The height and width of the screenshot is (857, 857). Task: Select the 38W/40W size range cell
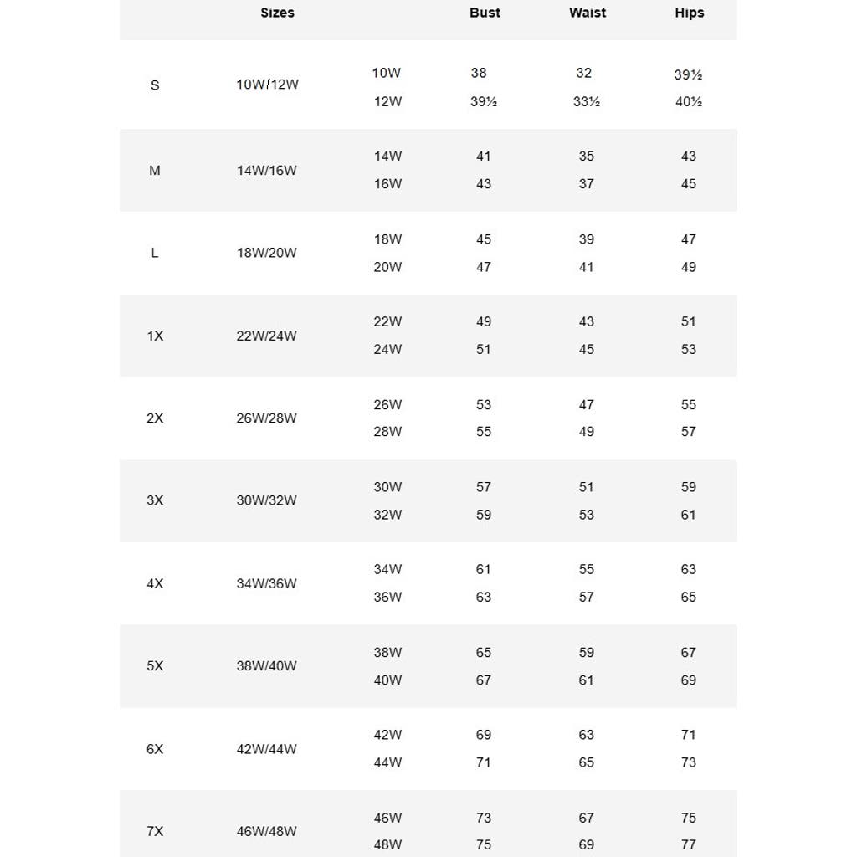point(266,666)
